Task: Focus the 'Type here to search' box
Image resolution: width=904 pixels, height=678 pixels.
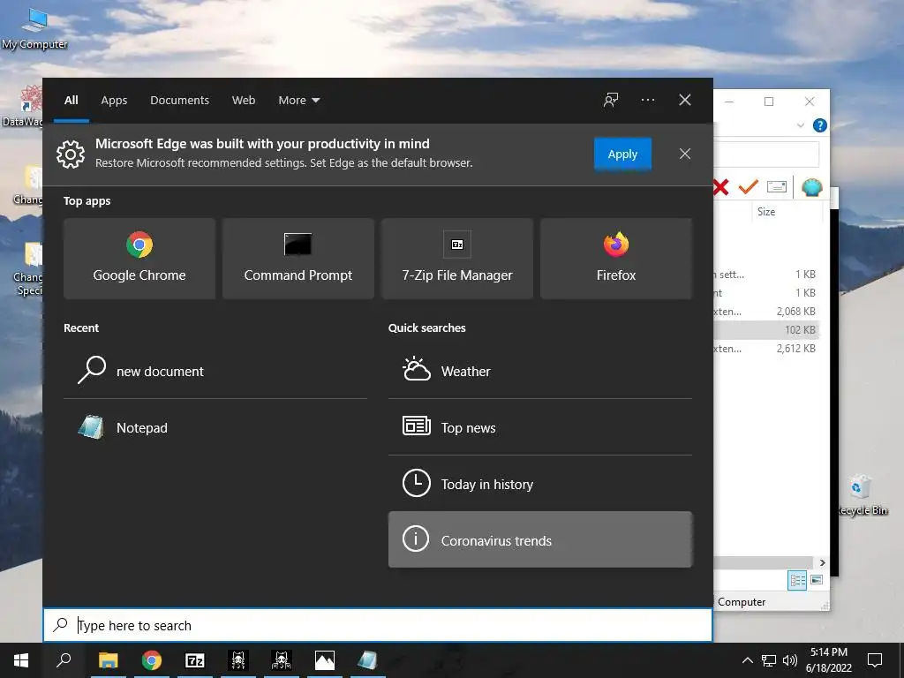Action: tap(378, 625)
